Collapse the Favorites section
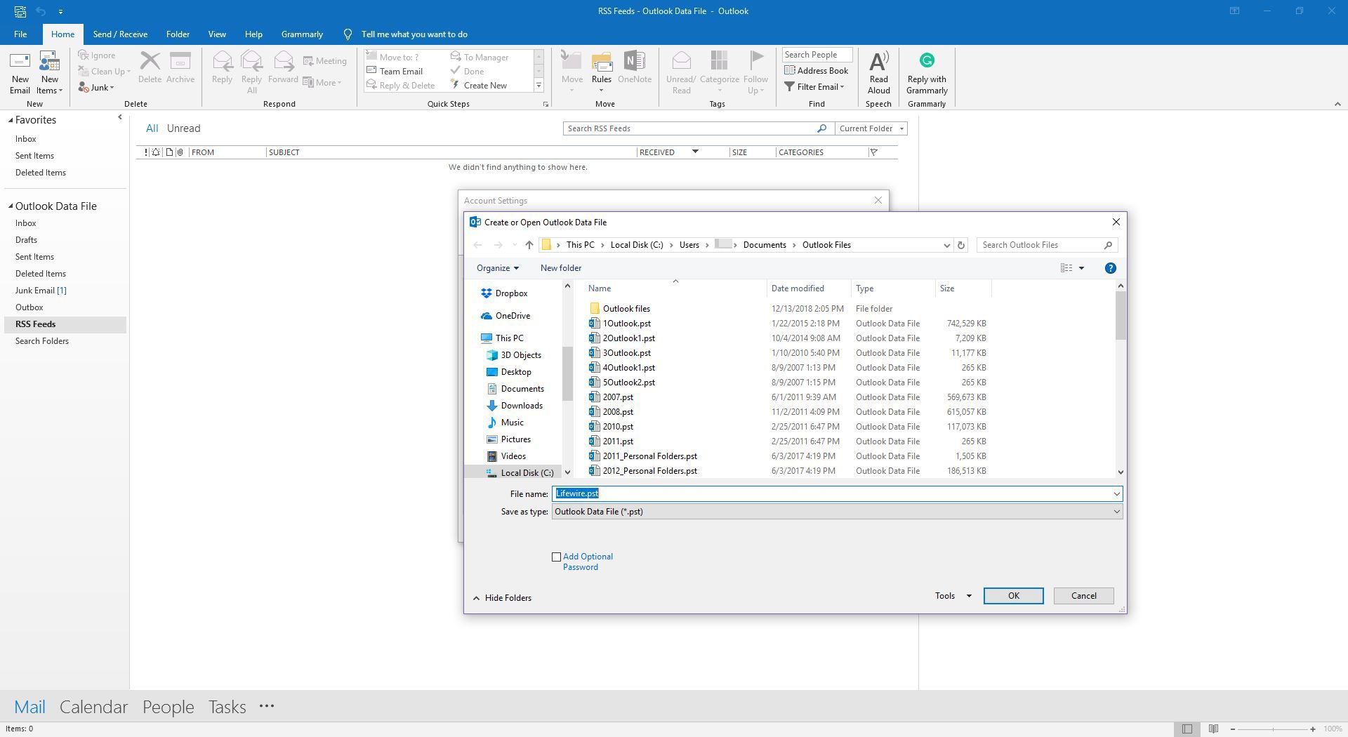Screen dimensions: 1348x737 click(x=11, y=121)
